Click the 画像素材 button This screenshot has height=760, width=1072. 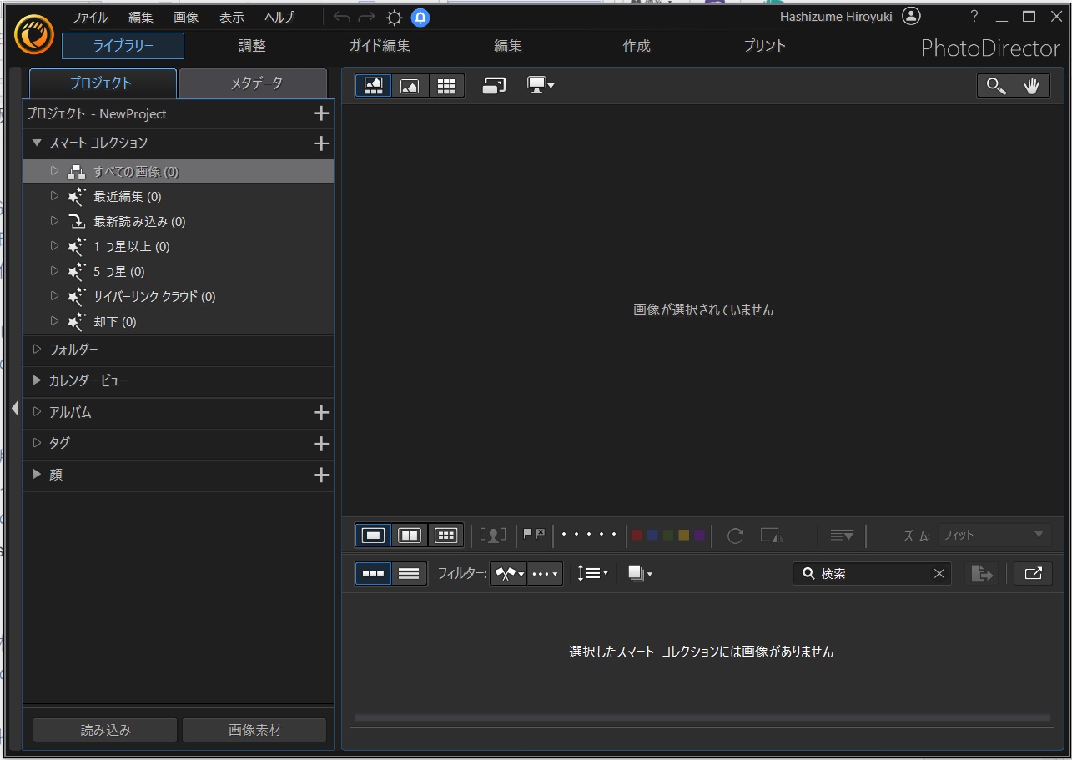pos(254,730)
